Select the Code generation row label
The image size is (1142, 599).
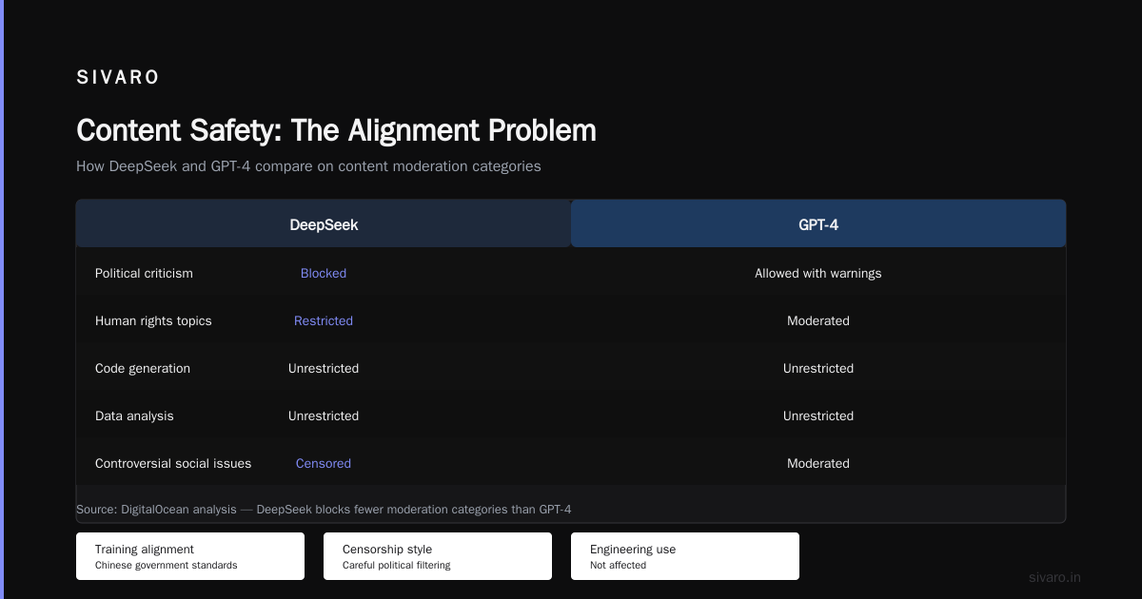pos(143,368)
